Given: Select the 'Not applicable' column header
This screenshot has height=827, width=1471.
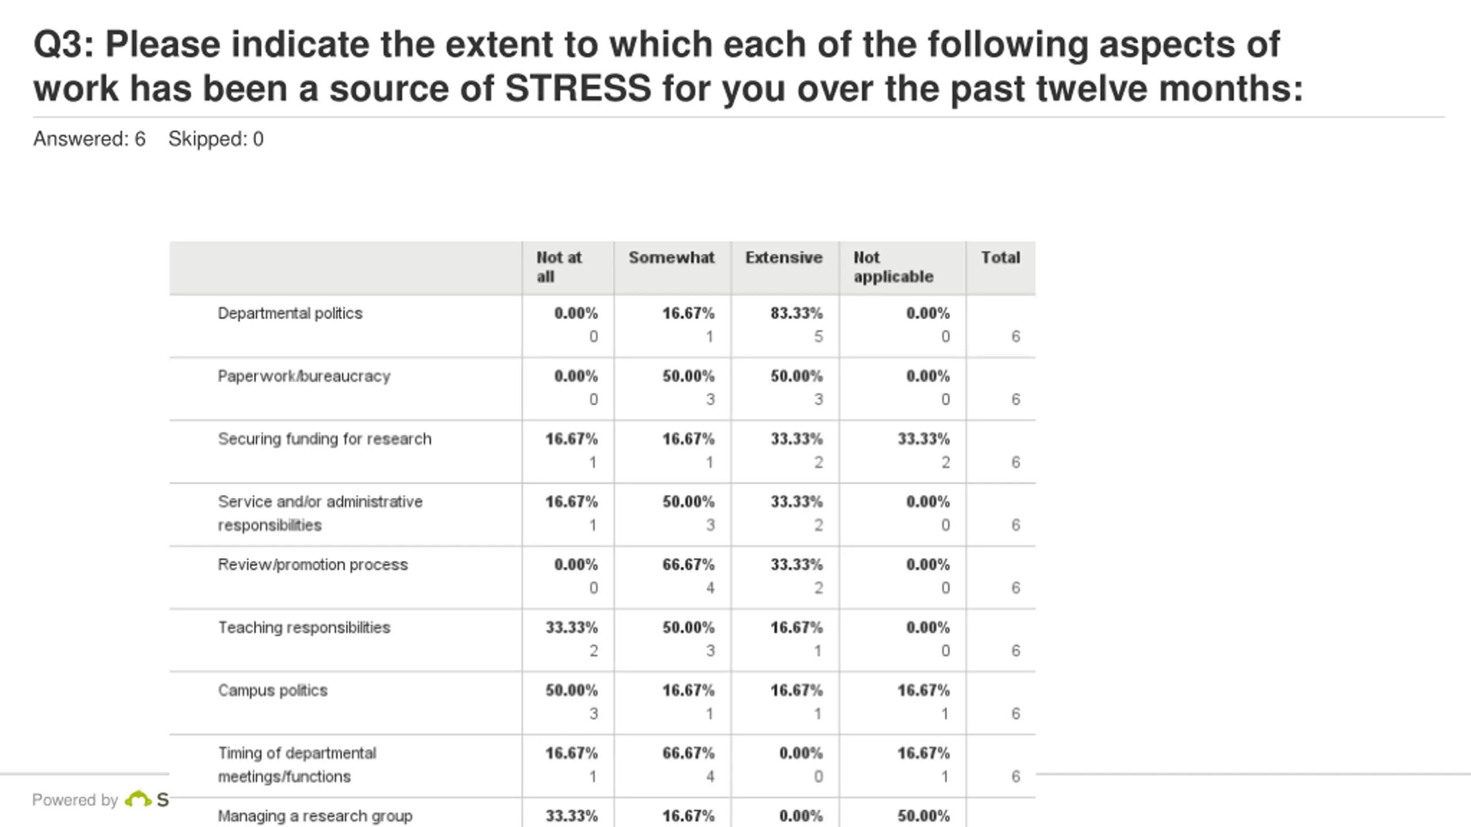Looking at the screenshot, I should coord(894,267).
